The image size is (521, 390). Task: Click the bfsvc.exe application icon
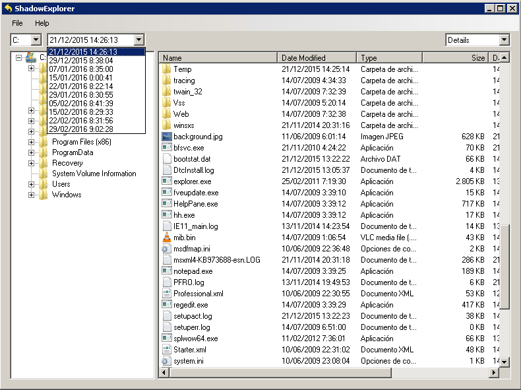point(166,148)
